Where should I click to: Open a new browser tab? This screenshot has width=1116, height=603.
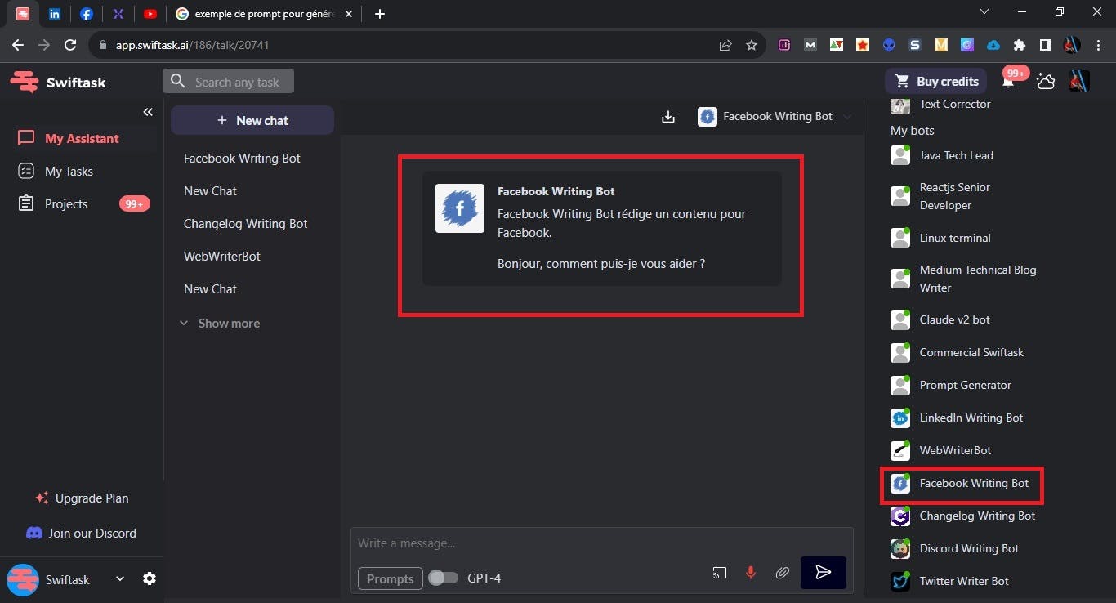(x=379, y=14)
